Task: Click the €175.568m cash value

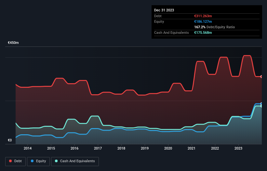Action: (203, 33)
